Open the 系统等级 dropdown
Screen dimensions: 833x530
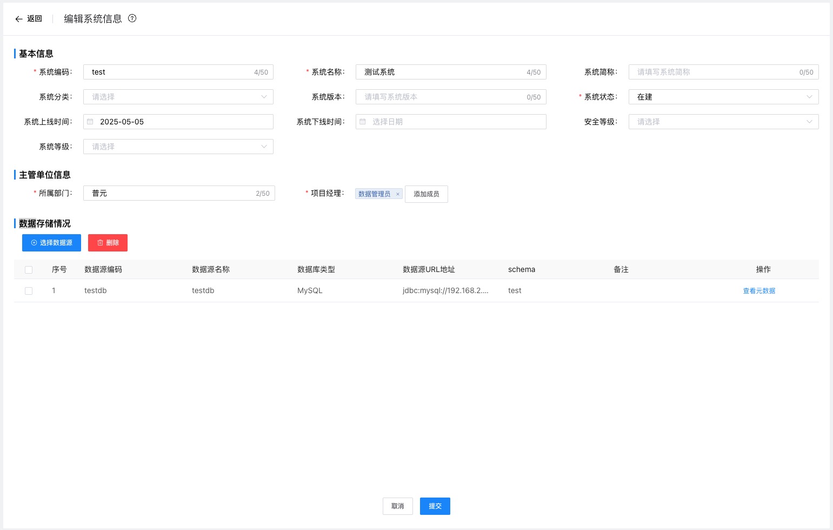[x=178, y=146]
